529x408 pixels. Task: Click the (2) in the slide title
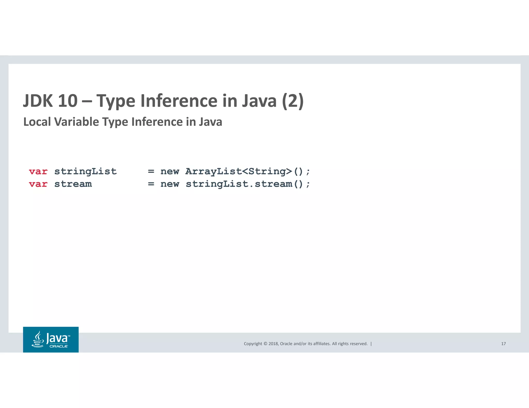(293, 101)
